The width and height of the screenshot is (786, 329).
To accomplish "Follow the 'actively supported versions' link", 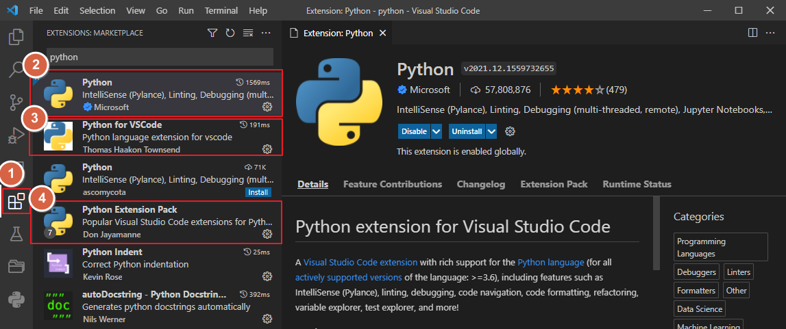I will pyautogui.click(x=348, y=277).
